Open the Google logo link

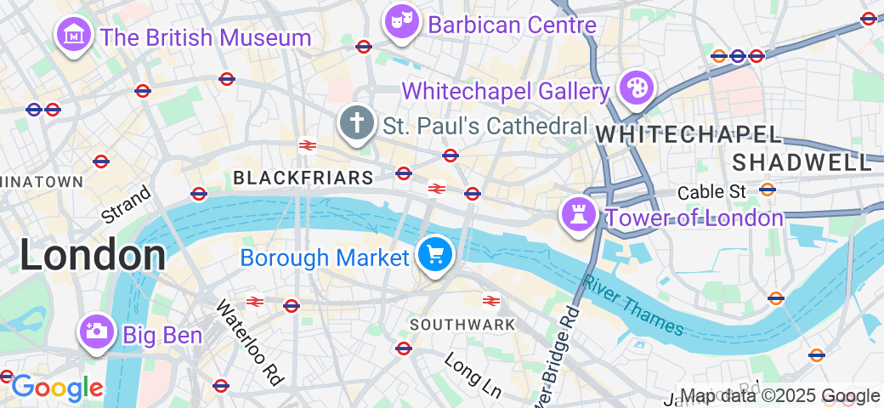[x=58, y=388]
